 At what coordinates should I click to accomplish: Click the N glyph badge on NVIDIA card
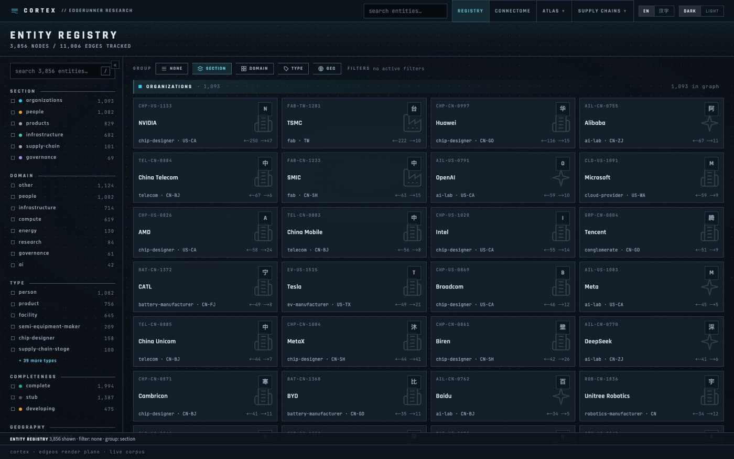pyautogui.click(x=265, y=109)
